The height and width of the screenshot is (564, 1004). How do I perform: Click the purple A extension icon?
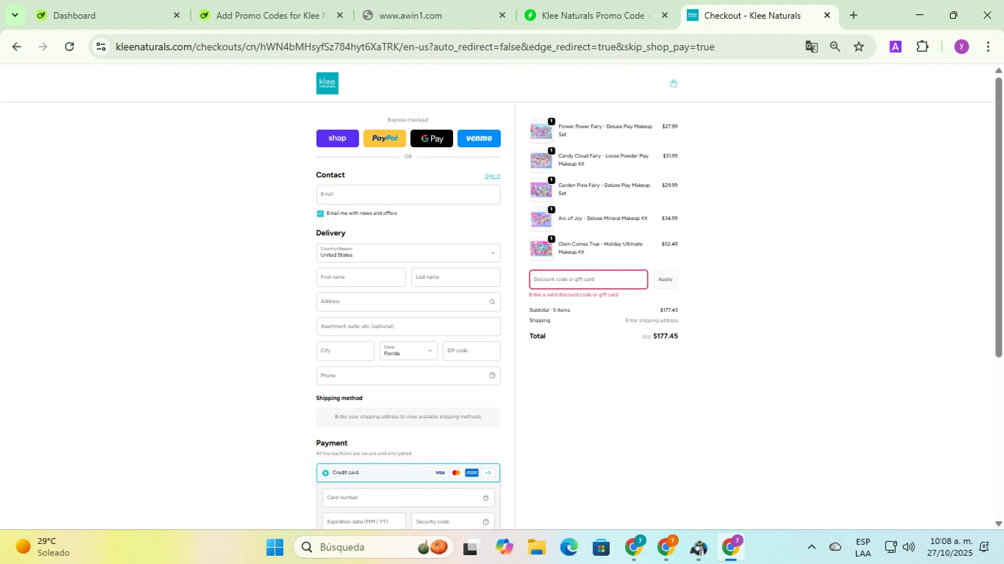coord(896,47)
